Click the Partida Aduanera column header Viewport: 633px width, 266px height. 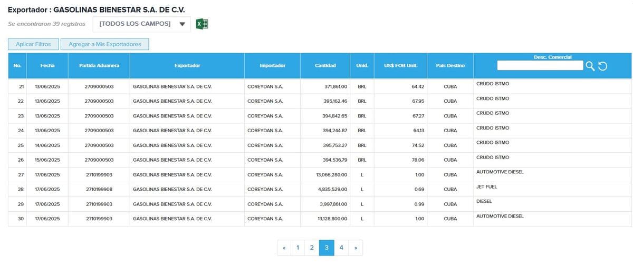tap(99, 66)
